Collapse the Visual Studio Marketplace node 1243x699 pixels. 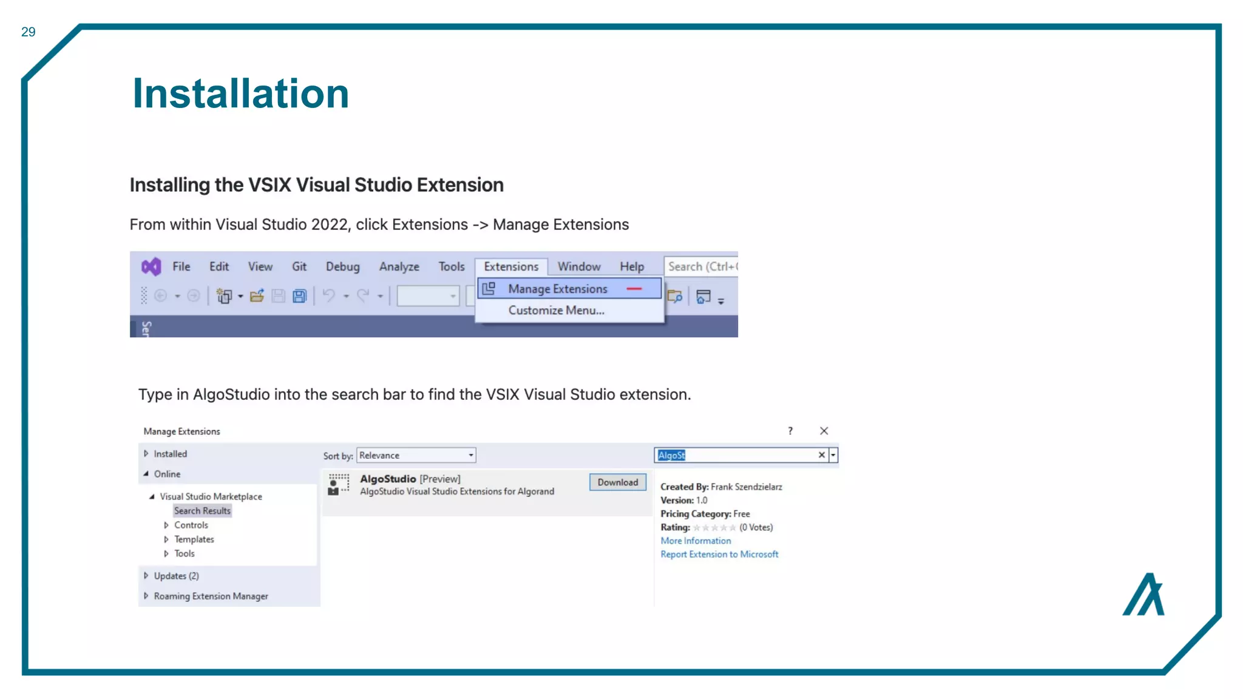tap(152, 496)
